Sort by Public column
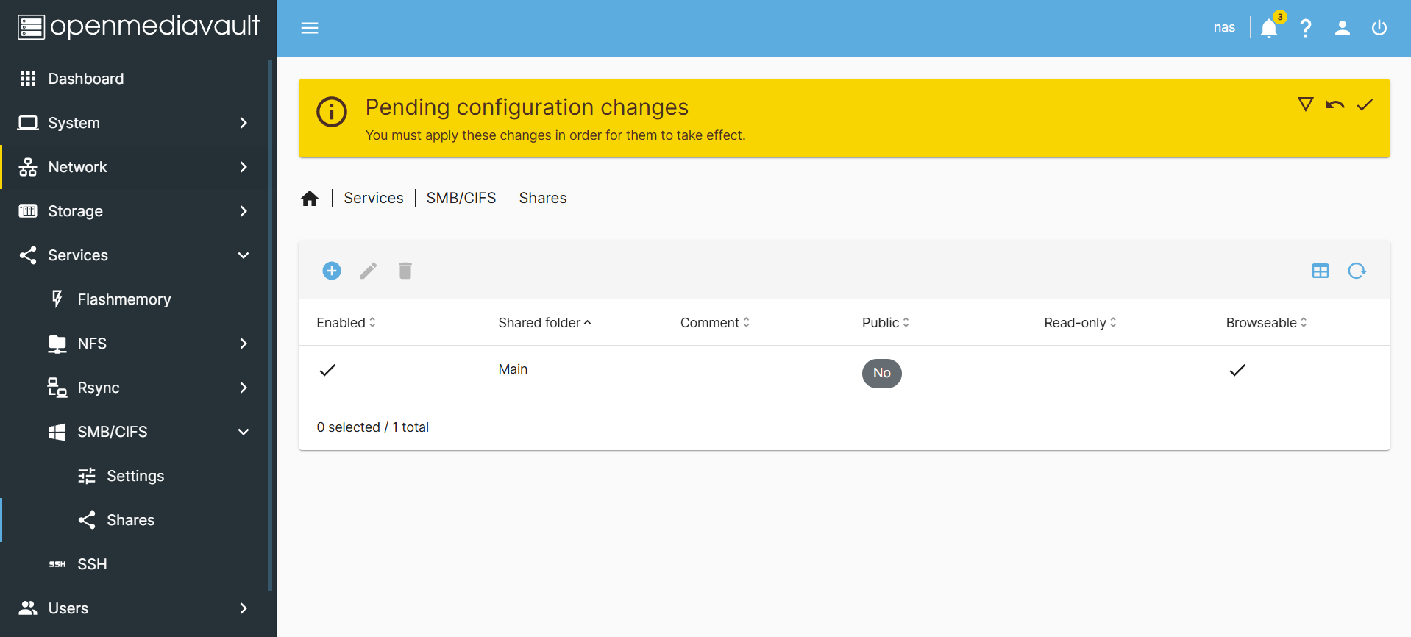Screen dimensions: 1411x637 pyautogui.click(x=886, y=322)
